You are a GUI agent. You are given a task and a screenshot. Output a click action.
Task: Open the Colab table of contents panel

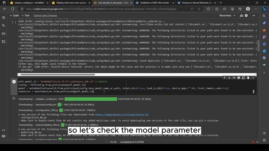click(3, 18)
